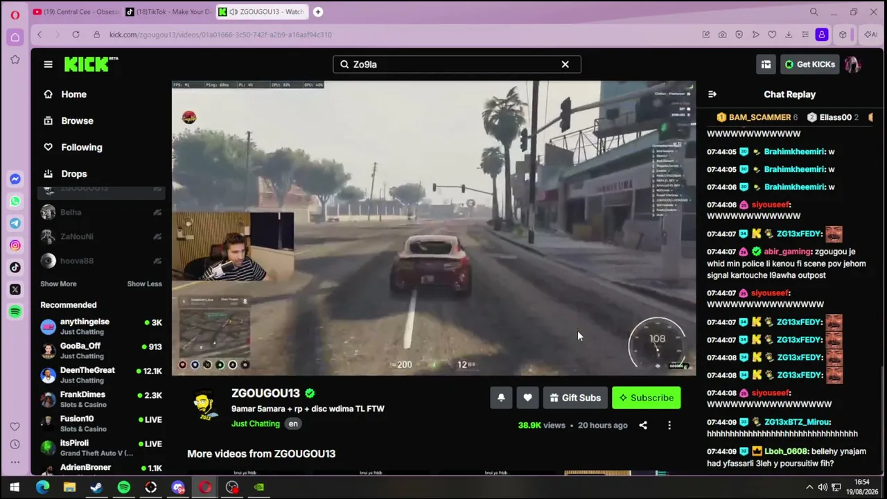Open the Belha followed channel
This screenshot has width=887, height=499.
[x=101, y=212]
